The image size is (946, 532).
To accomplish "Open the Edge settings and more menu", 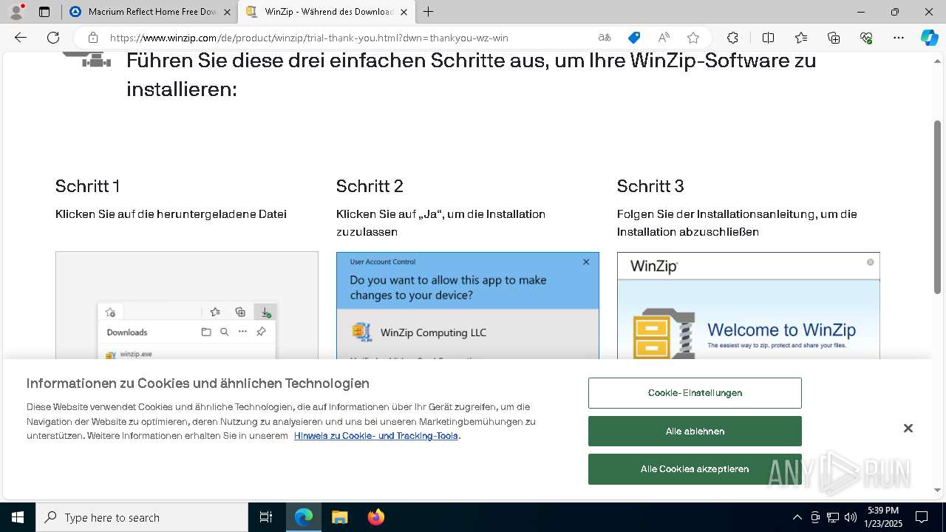I will point(899,38).
